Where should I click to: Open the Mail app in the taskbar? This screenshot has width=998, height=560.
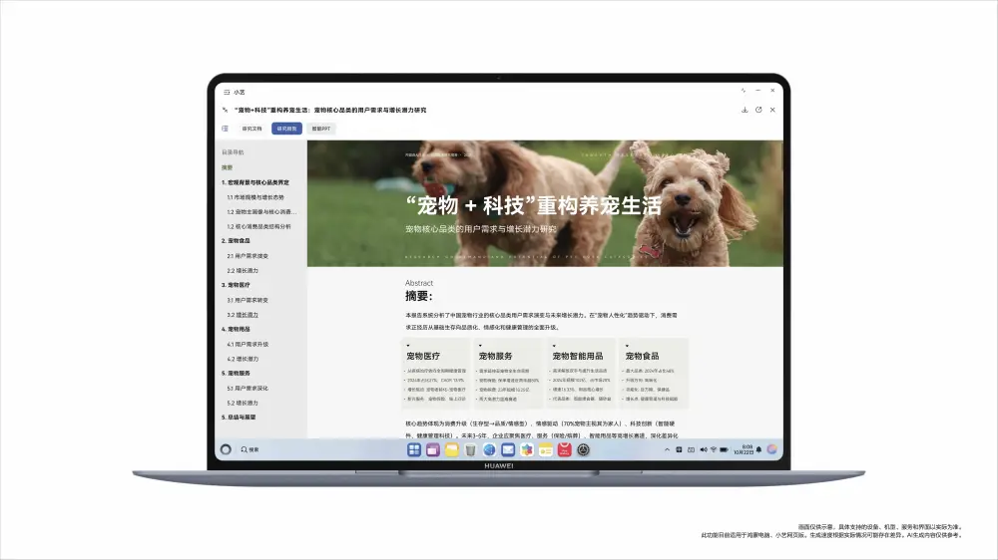point(508,450)
